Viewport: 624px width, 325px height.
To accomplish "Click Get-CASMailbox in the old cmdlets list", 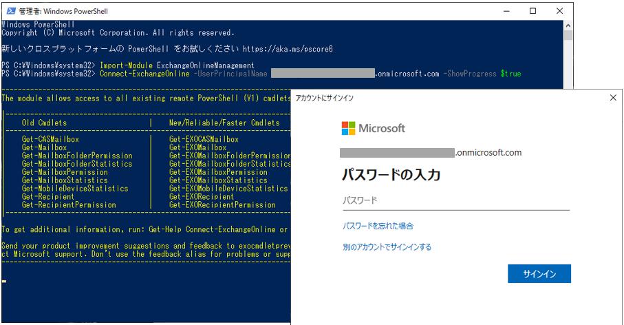I will pos(50,139).
